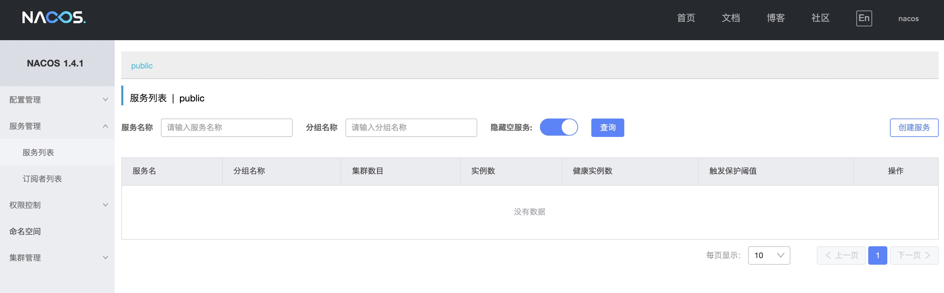Click the 创建服务 button
944x293 pixels.
coord(914,127)
